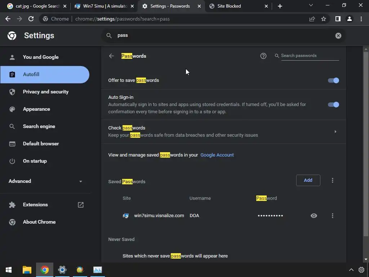Image resolution: width=369 pixels, height=277 pixels.
Task: Clear the settings search with X icon
Action: [338, 36]
